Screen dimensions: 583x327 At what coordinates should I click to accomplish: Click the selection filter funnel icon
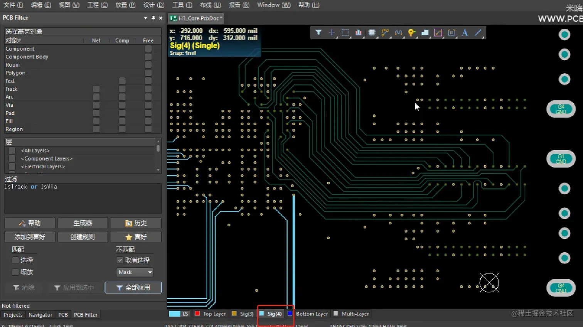click(318, 33)
